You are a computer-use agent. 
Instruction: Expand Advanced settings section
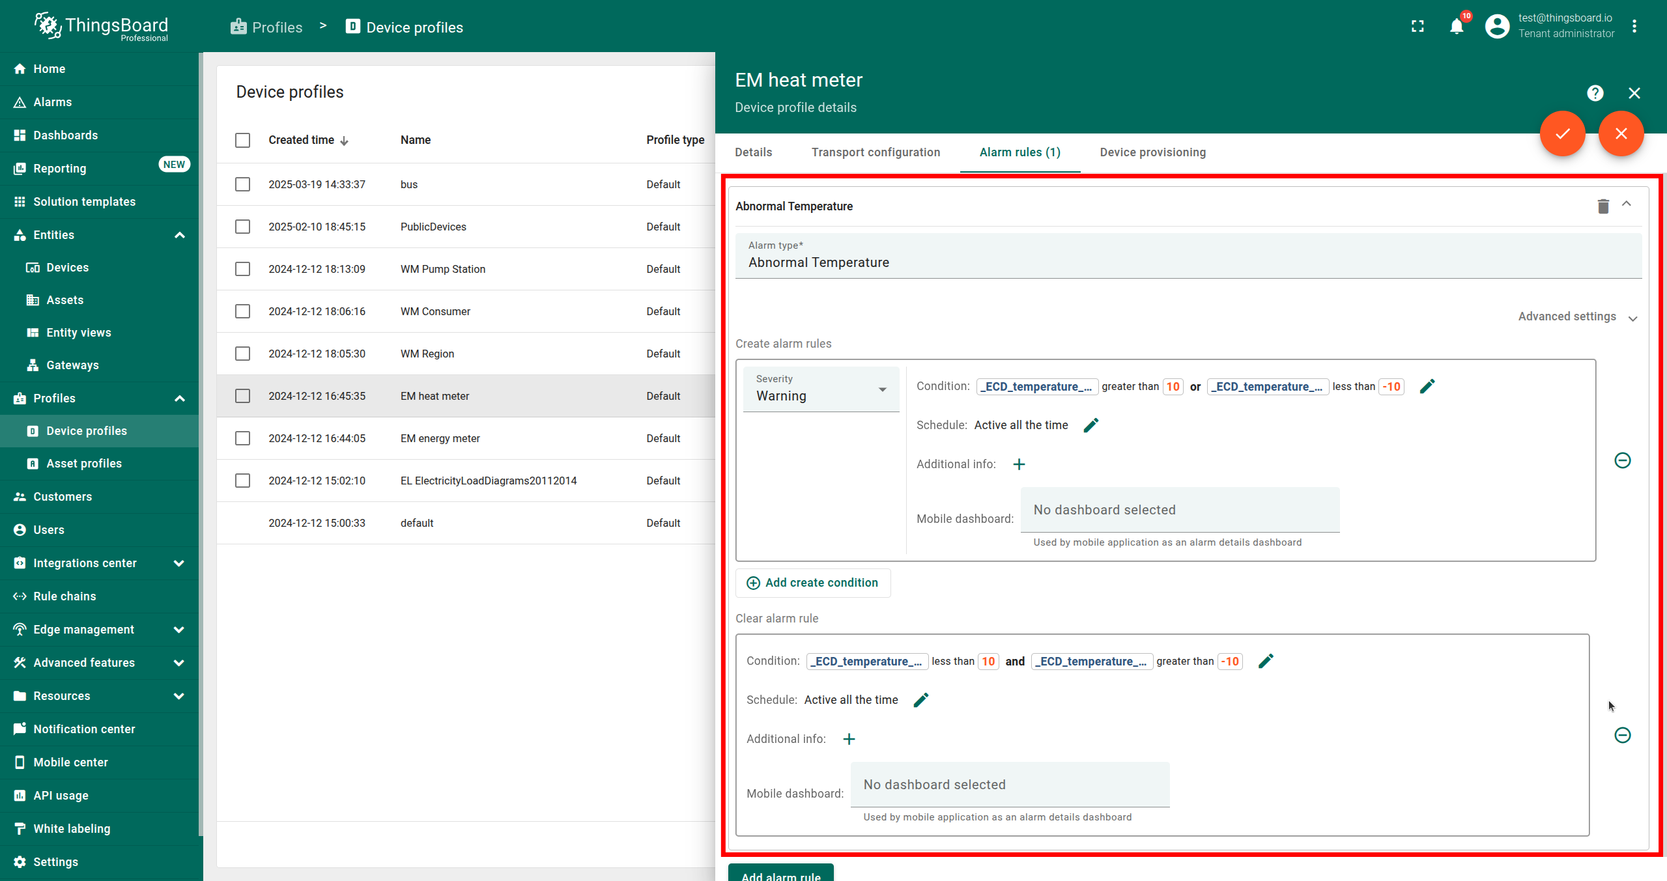coord(1576,317)
